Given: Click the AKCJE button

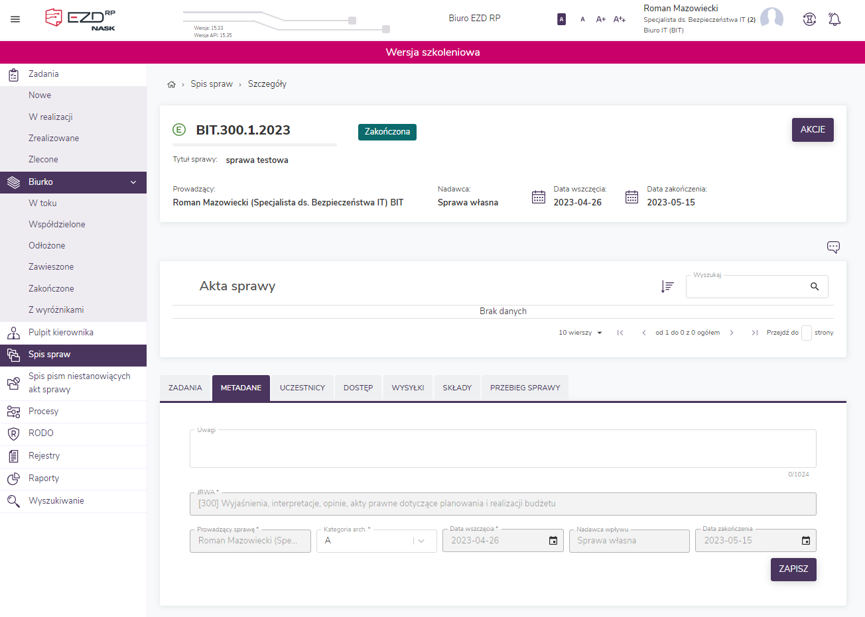Looking at the screenshot, I should point(813,129).
